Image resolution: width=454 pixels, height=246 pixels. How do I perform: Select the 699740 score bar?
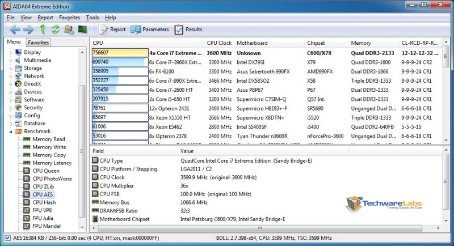point(120,62)
